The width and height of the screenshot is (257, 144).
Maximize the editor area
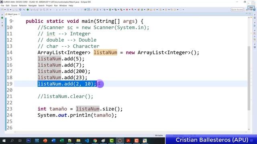250,14
